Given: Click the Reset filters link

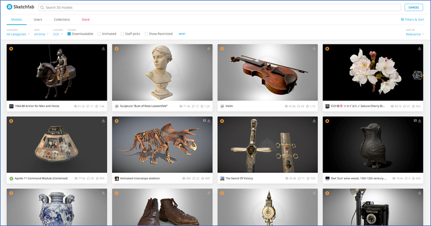Looking at the screenshot, I should 182,34.
